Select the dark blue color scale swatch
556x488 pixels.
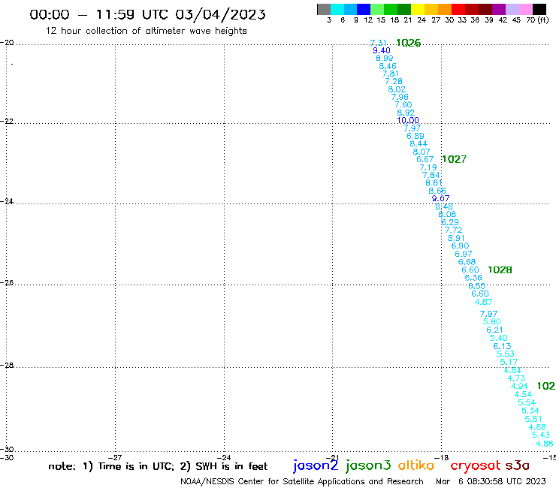[x=364, y=9]
